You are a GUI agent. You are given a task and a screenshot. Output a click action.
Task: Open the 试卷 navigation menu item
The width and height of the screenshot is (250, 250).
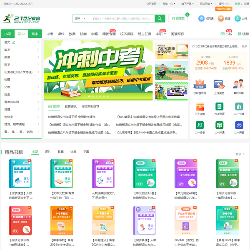point(83,34)
